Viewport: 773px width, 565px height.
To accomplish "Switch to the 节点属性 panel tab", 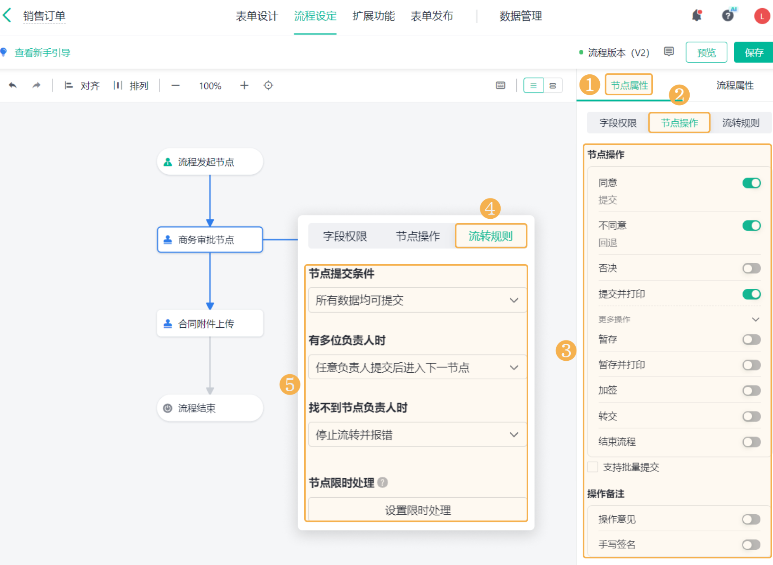I will (629, 85).
